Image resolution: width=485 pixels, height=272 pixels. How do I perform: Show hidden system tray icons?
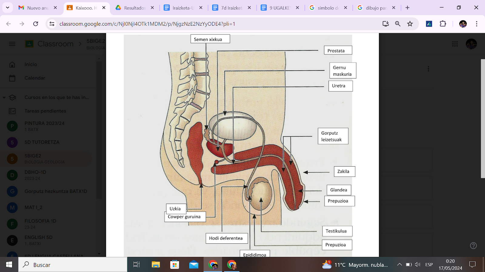[400, 265]
